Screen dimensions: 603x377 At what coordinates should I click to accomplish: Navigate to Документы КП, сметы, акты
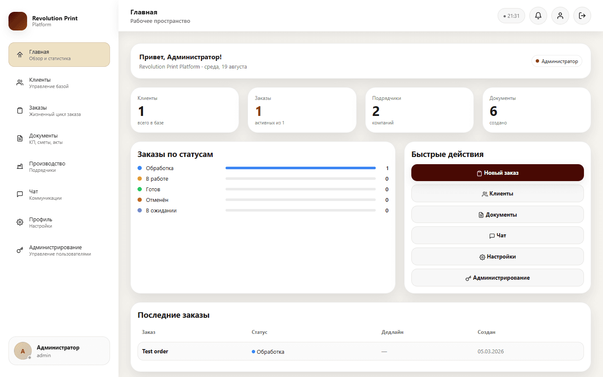coord(59,138)
